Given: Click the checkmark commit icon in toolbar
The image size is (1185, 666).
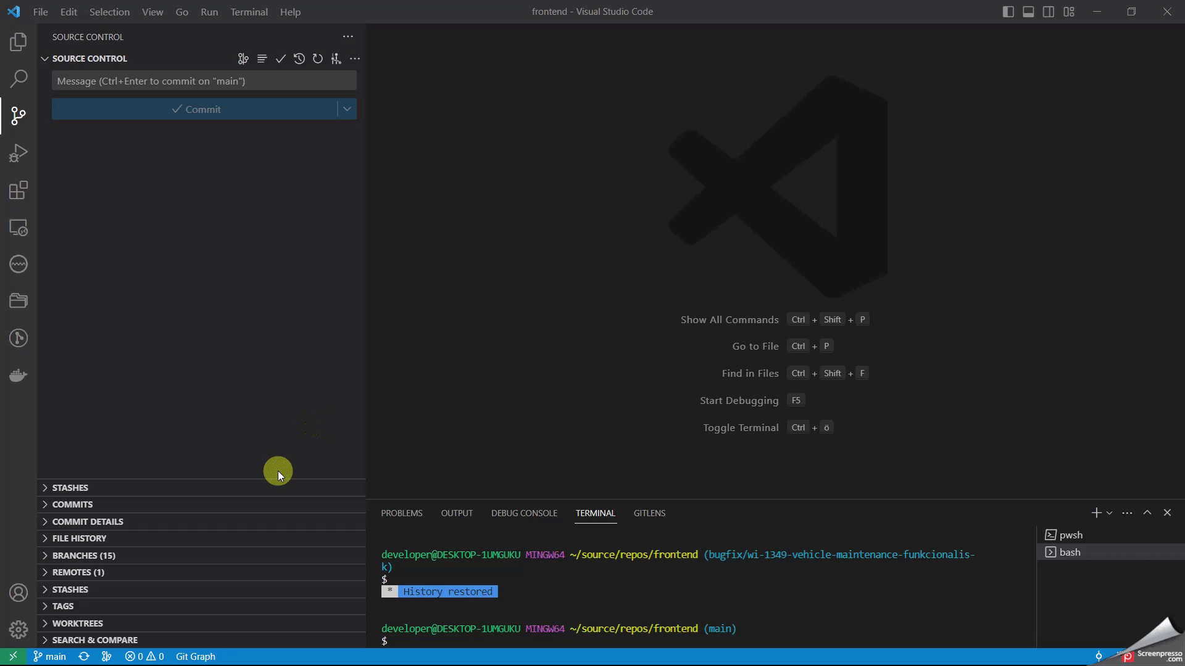Looking at the screenshot, I should click(x=281, y=59).
